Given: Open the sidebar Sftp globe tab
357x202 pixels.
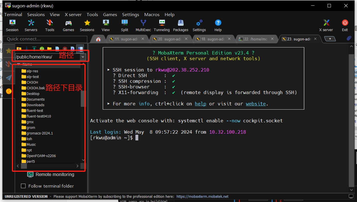Looking at the screenshot, I should (8, 91).
